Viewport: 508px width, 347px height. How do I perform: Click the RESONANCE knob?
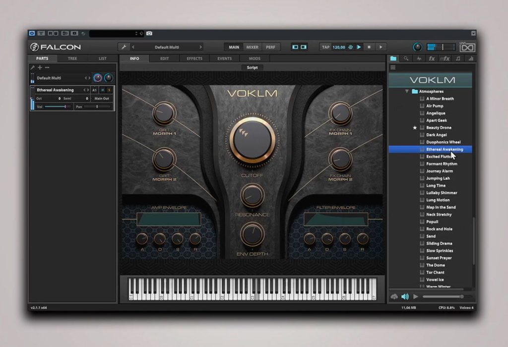[253, 195]
